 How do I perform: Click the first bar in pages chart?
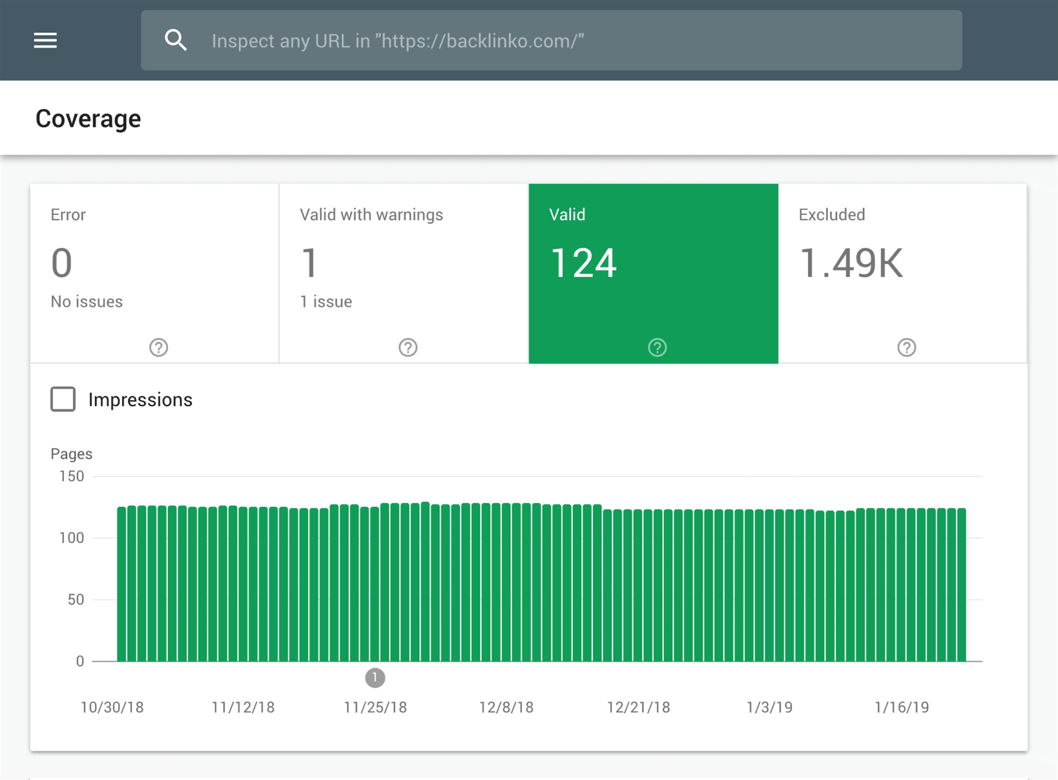(122, 584)
